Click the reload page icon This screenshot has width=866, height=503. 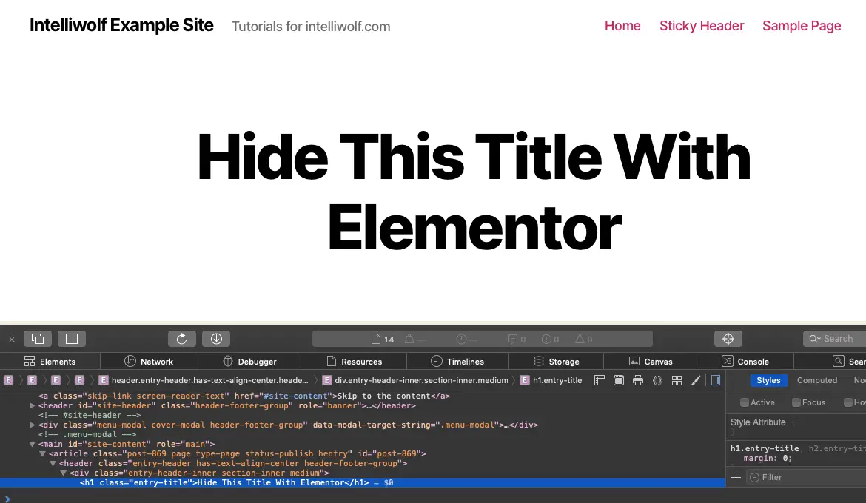(x=182, y=338)
